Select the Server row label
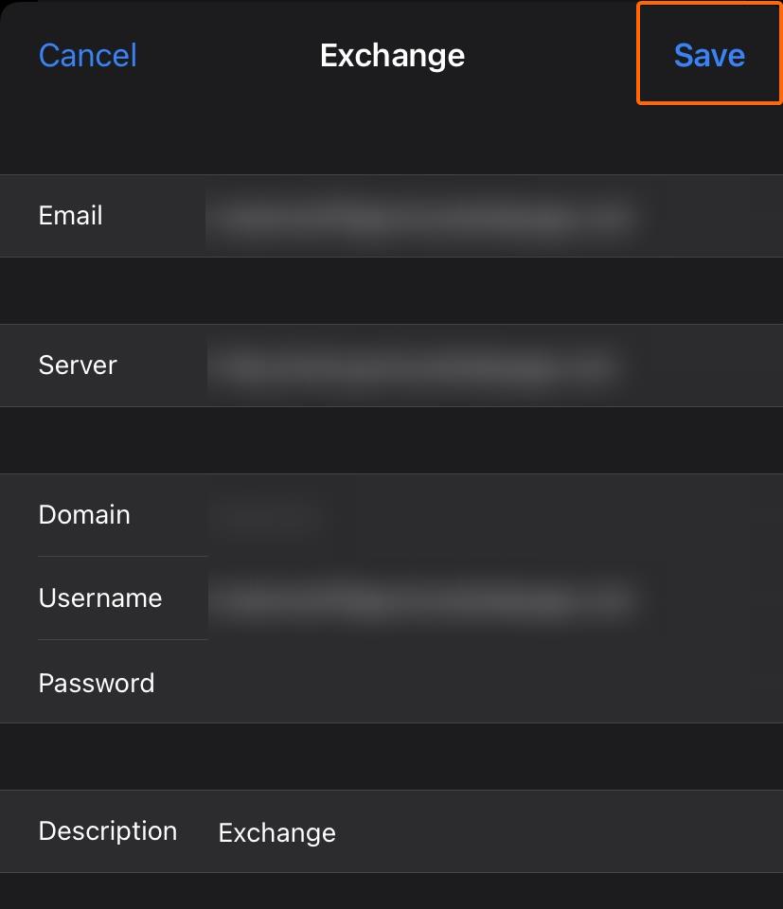The height and width of the screenshot is (909, 783). coord(78,365)
